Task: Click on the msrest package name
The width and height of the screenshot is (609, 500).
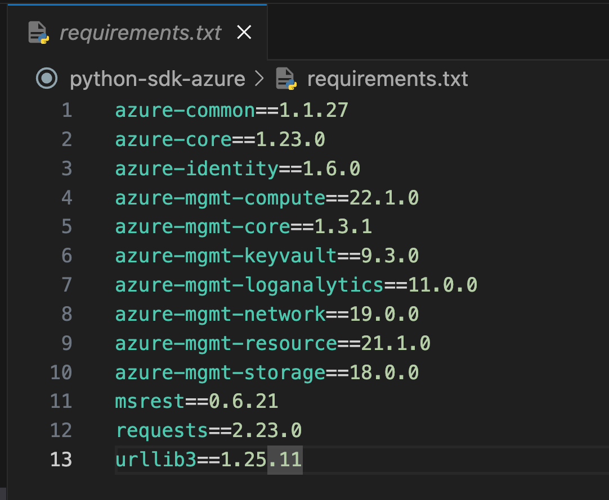Action: (150, 401)
